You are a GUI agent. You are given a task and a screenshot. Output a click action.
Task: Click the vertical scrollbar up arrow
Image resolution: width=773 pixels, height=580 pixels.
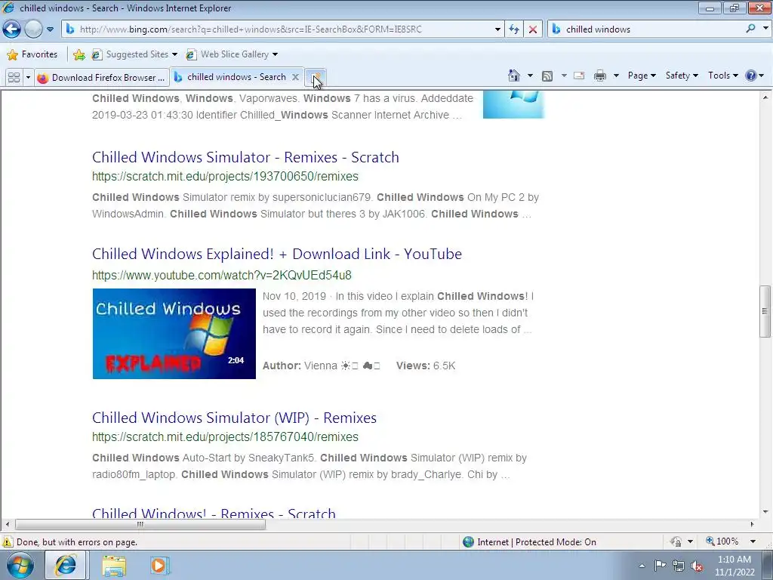765,97
